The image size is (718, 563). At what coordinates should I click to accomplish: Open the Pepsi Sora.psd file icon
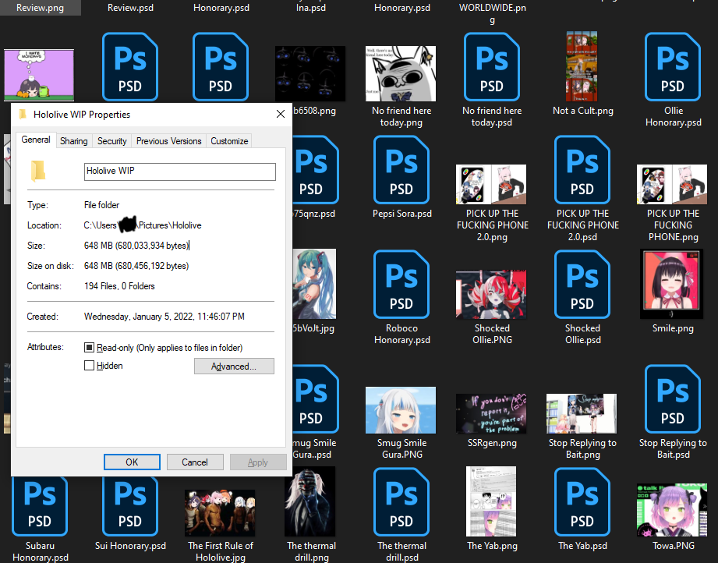(401, 169)
